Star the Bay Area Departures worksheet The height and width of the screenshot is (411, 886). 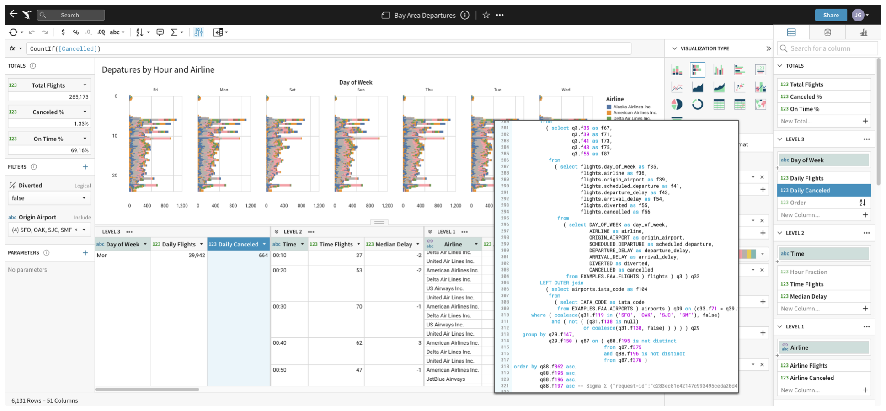click(486, 15)
